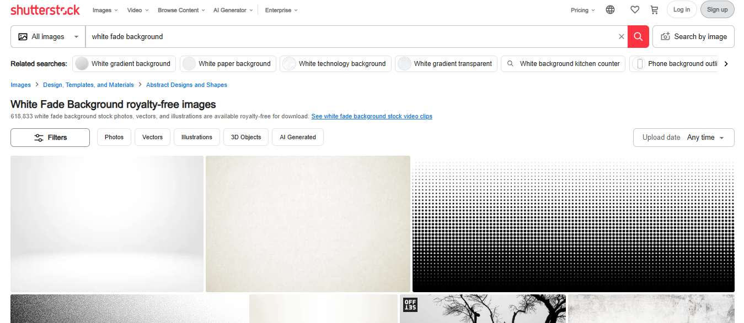Toggle the Photos filter
The height and width of the screenshot is (323, 744).
point(114,137)
